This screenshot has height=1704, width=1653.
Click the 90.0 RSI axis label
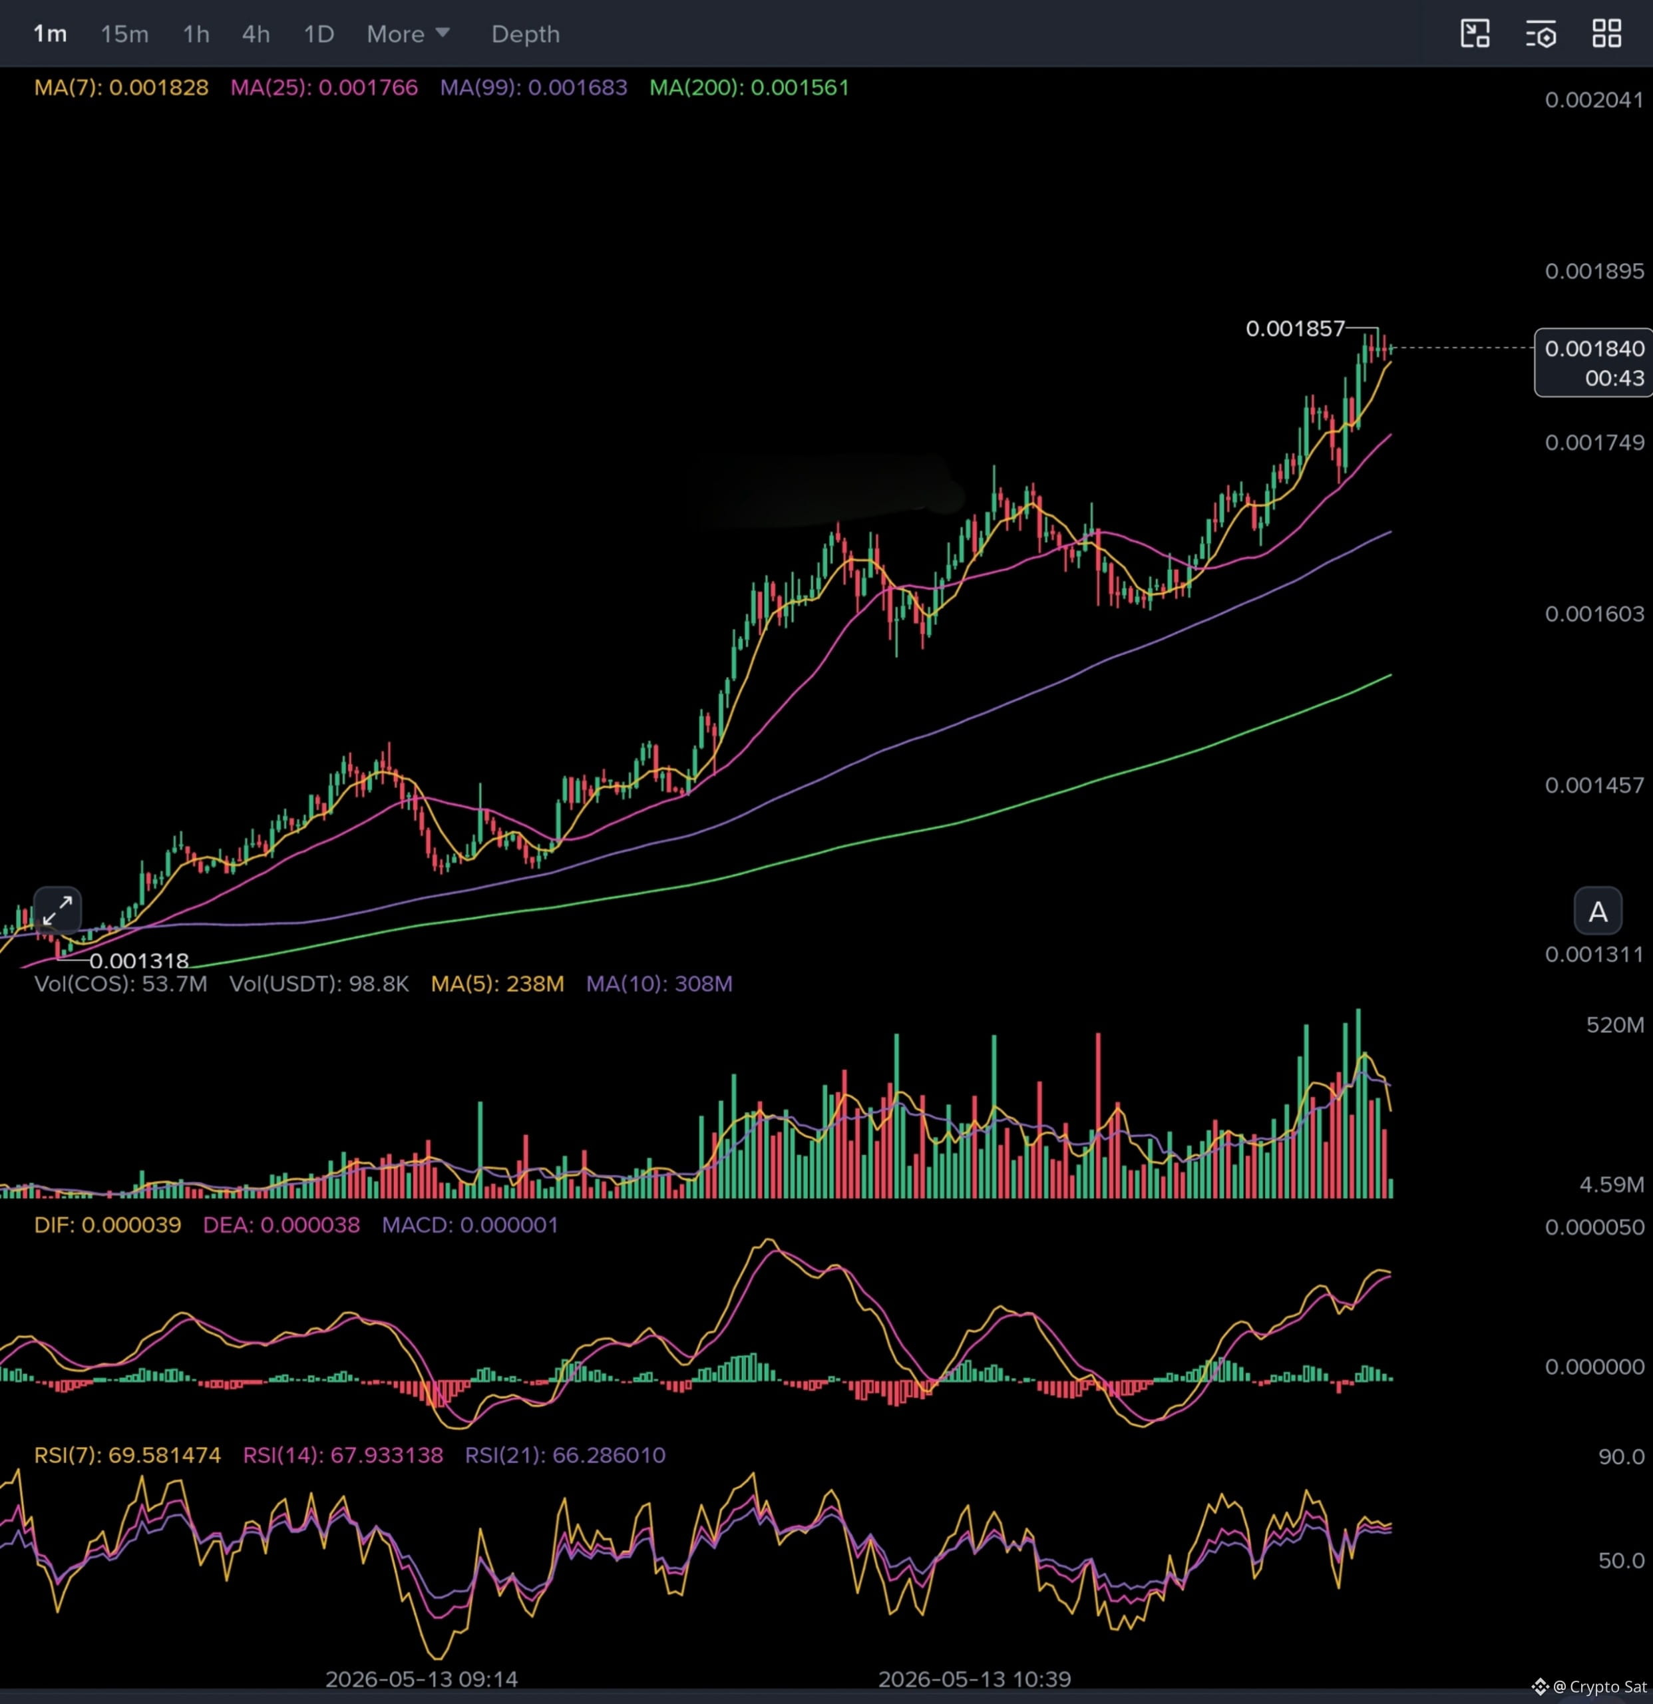(1621, 1456)
